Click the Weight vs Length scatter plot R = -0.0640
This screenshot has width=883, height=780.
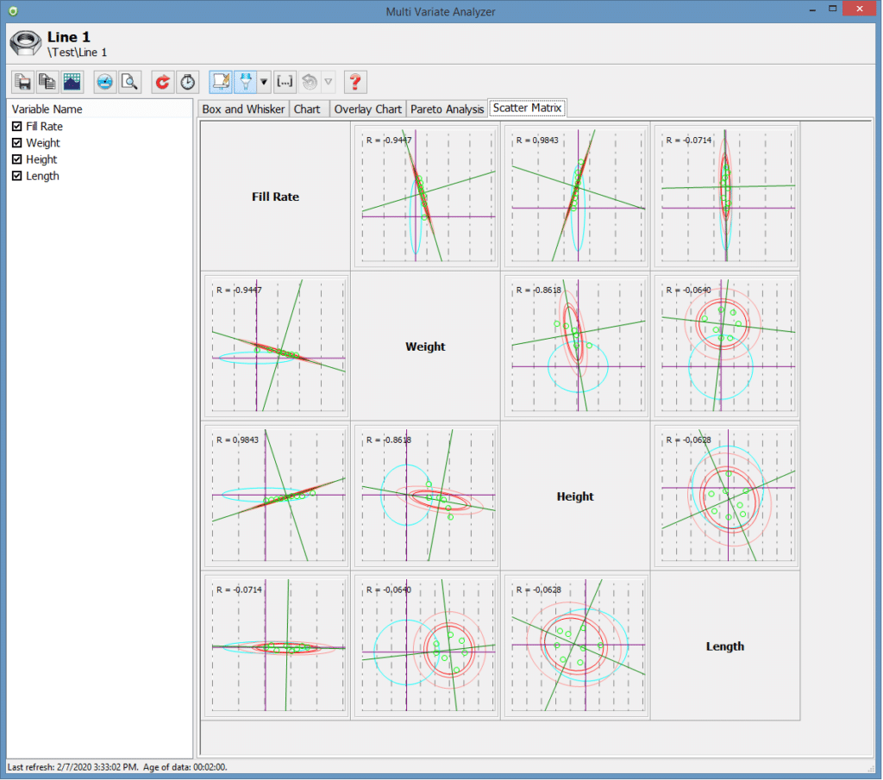[x=726, y=346]
